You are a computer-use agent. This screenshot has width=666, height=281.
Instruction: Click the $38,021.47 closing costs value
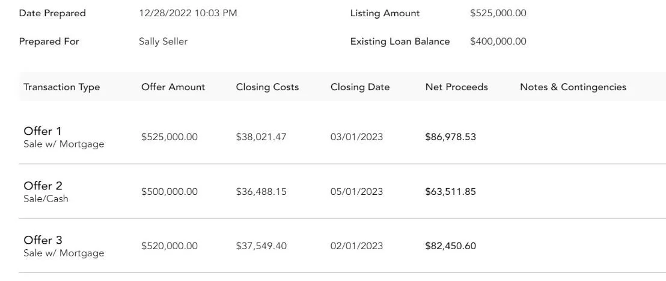[x=261, y=137]
